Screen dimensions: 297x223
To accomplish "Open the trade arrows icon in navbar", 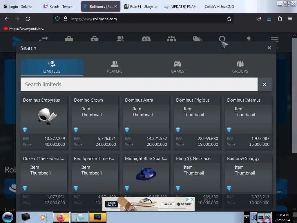I will point(43,39).
